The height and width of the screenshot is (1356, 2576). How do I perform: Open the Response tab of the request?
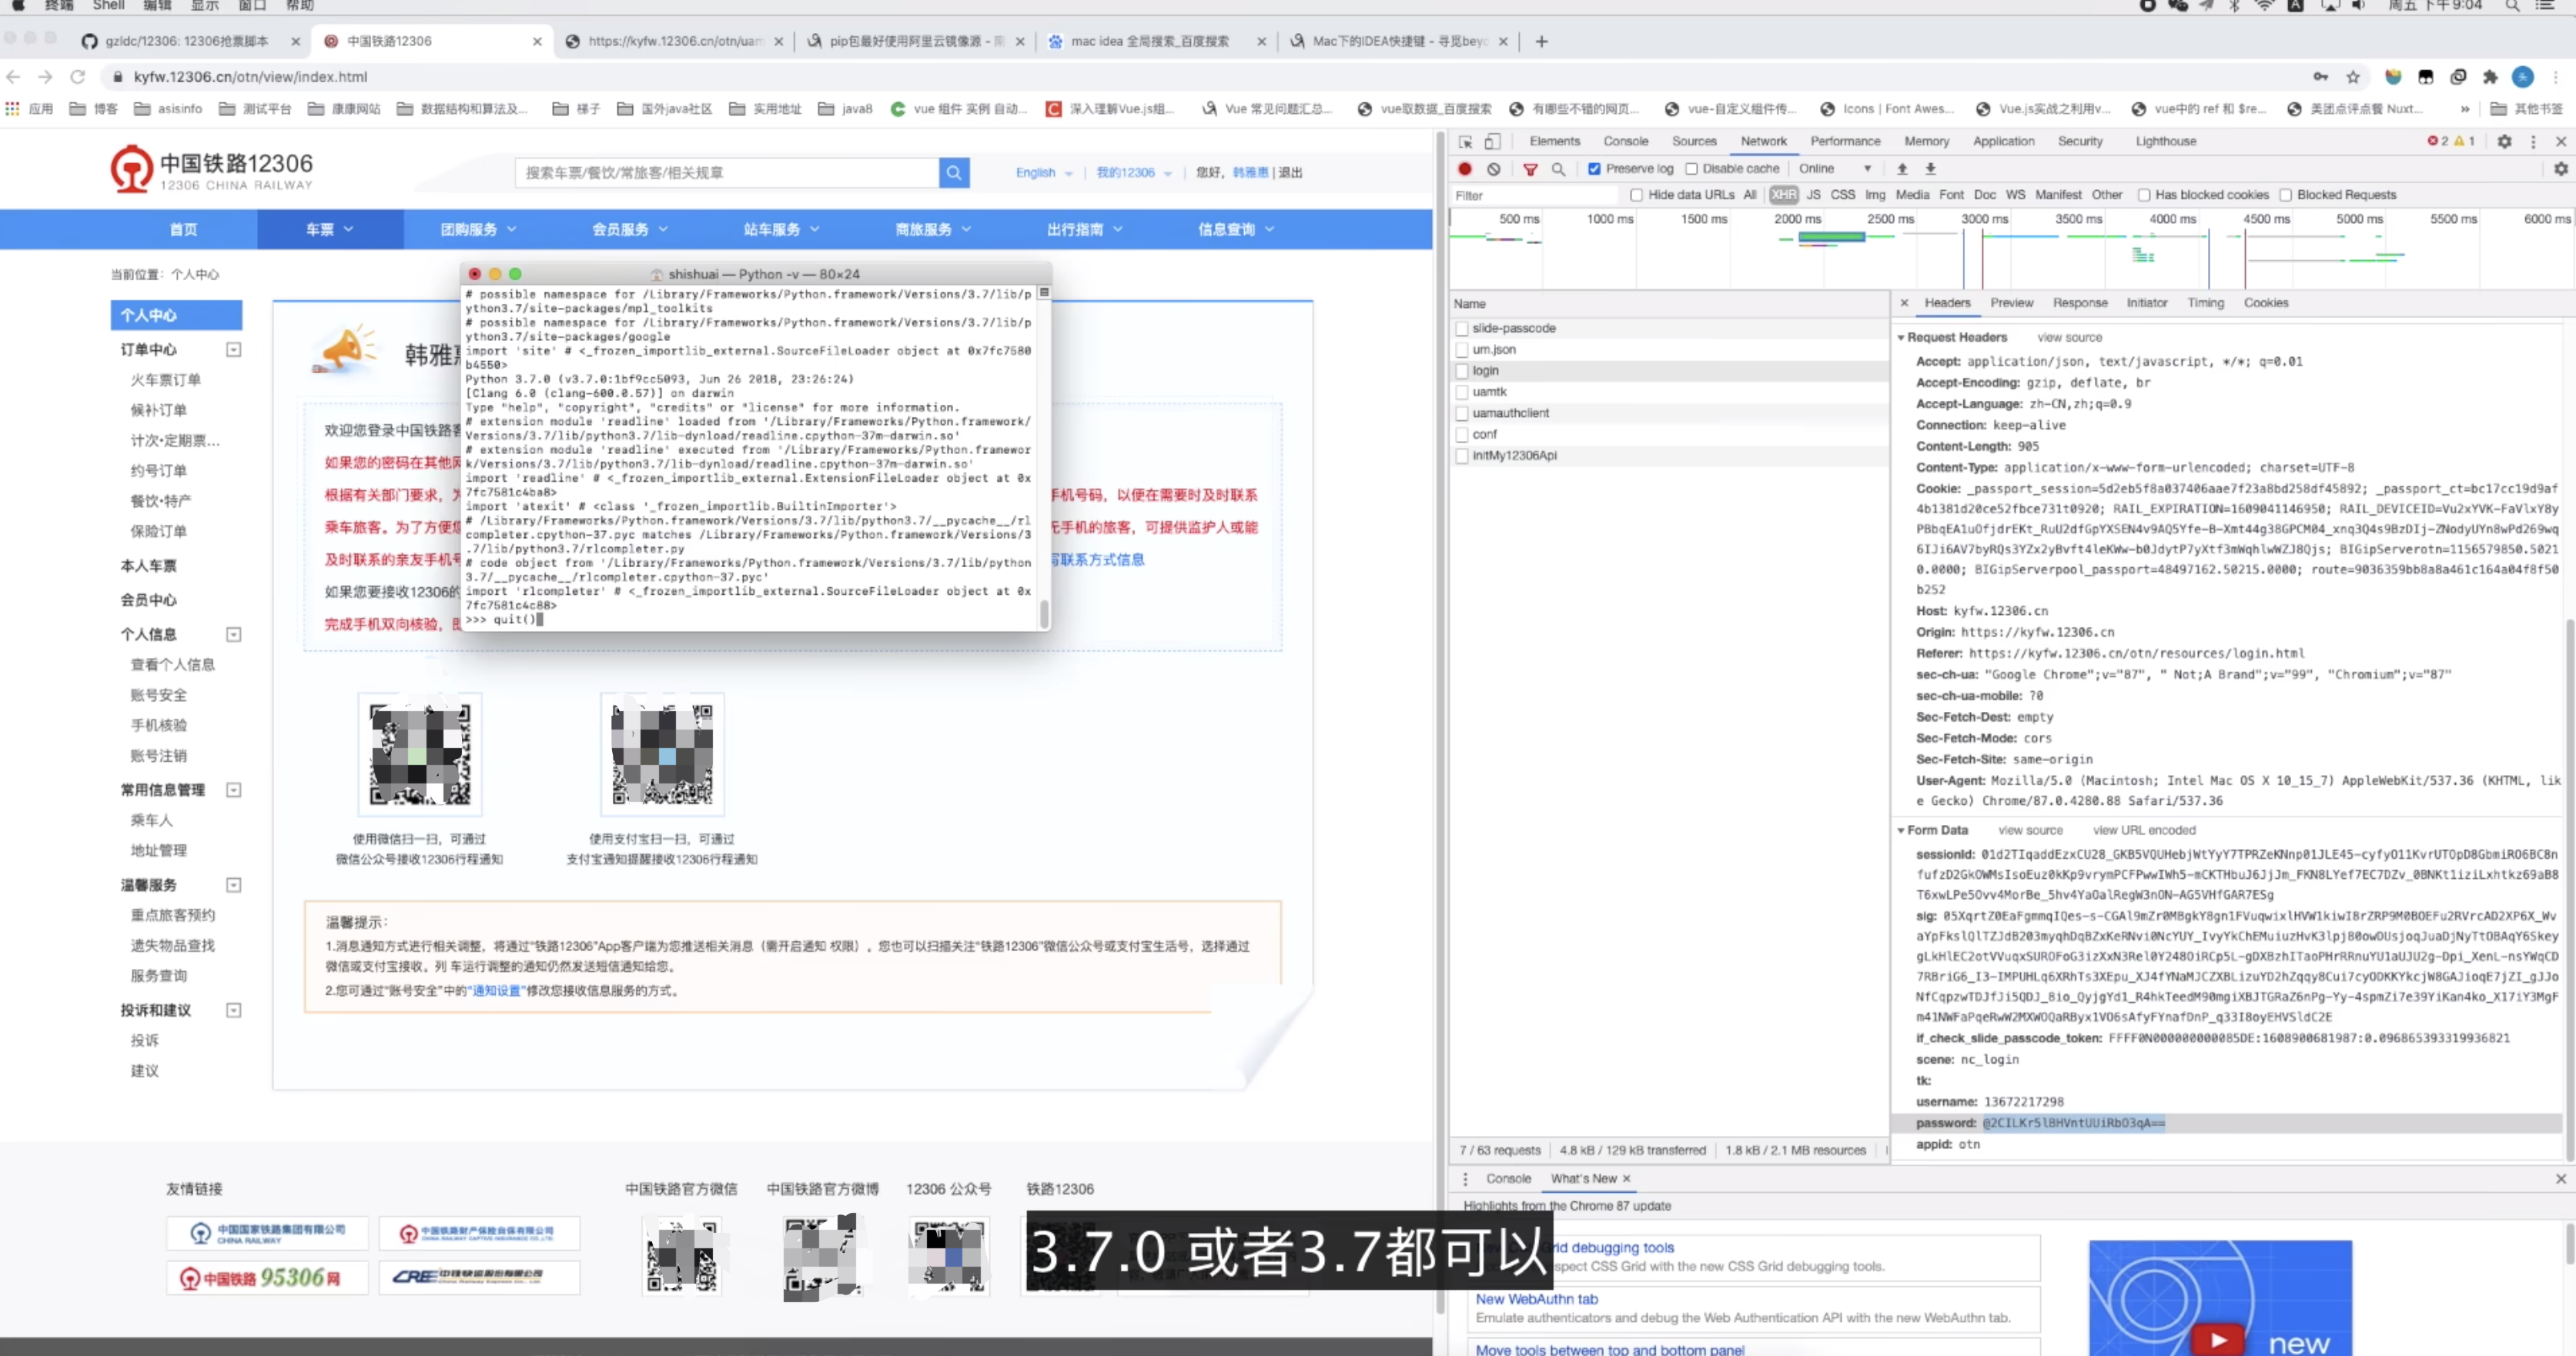pyautogui.click(x=2080, y=302)
